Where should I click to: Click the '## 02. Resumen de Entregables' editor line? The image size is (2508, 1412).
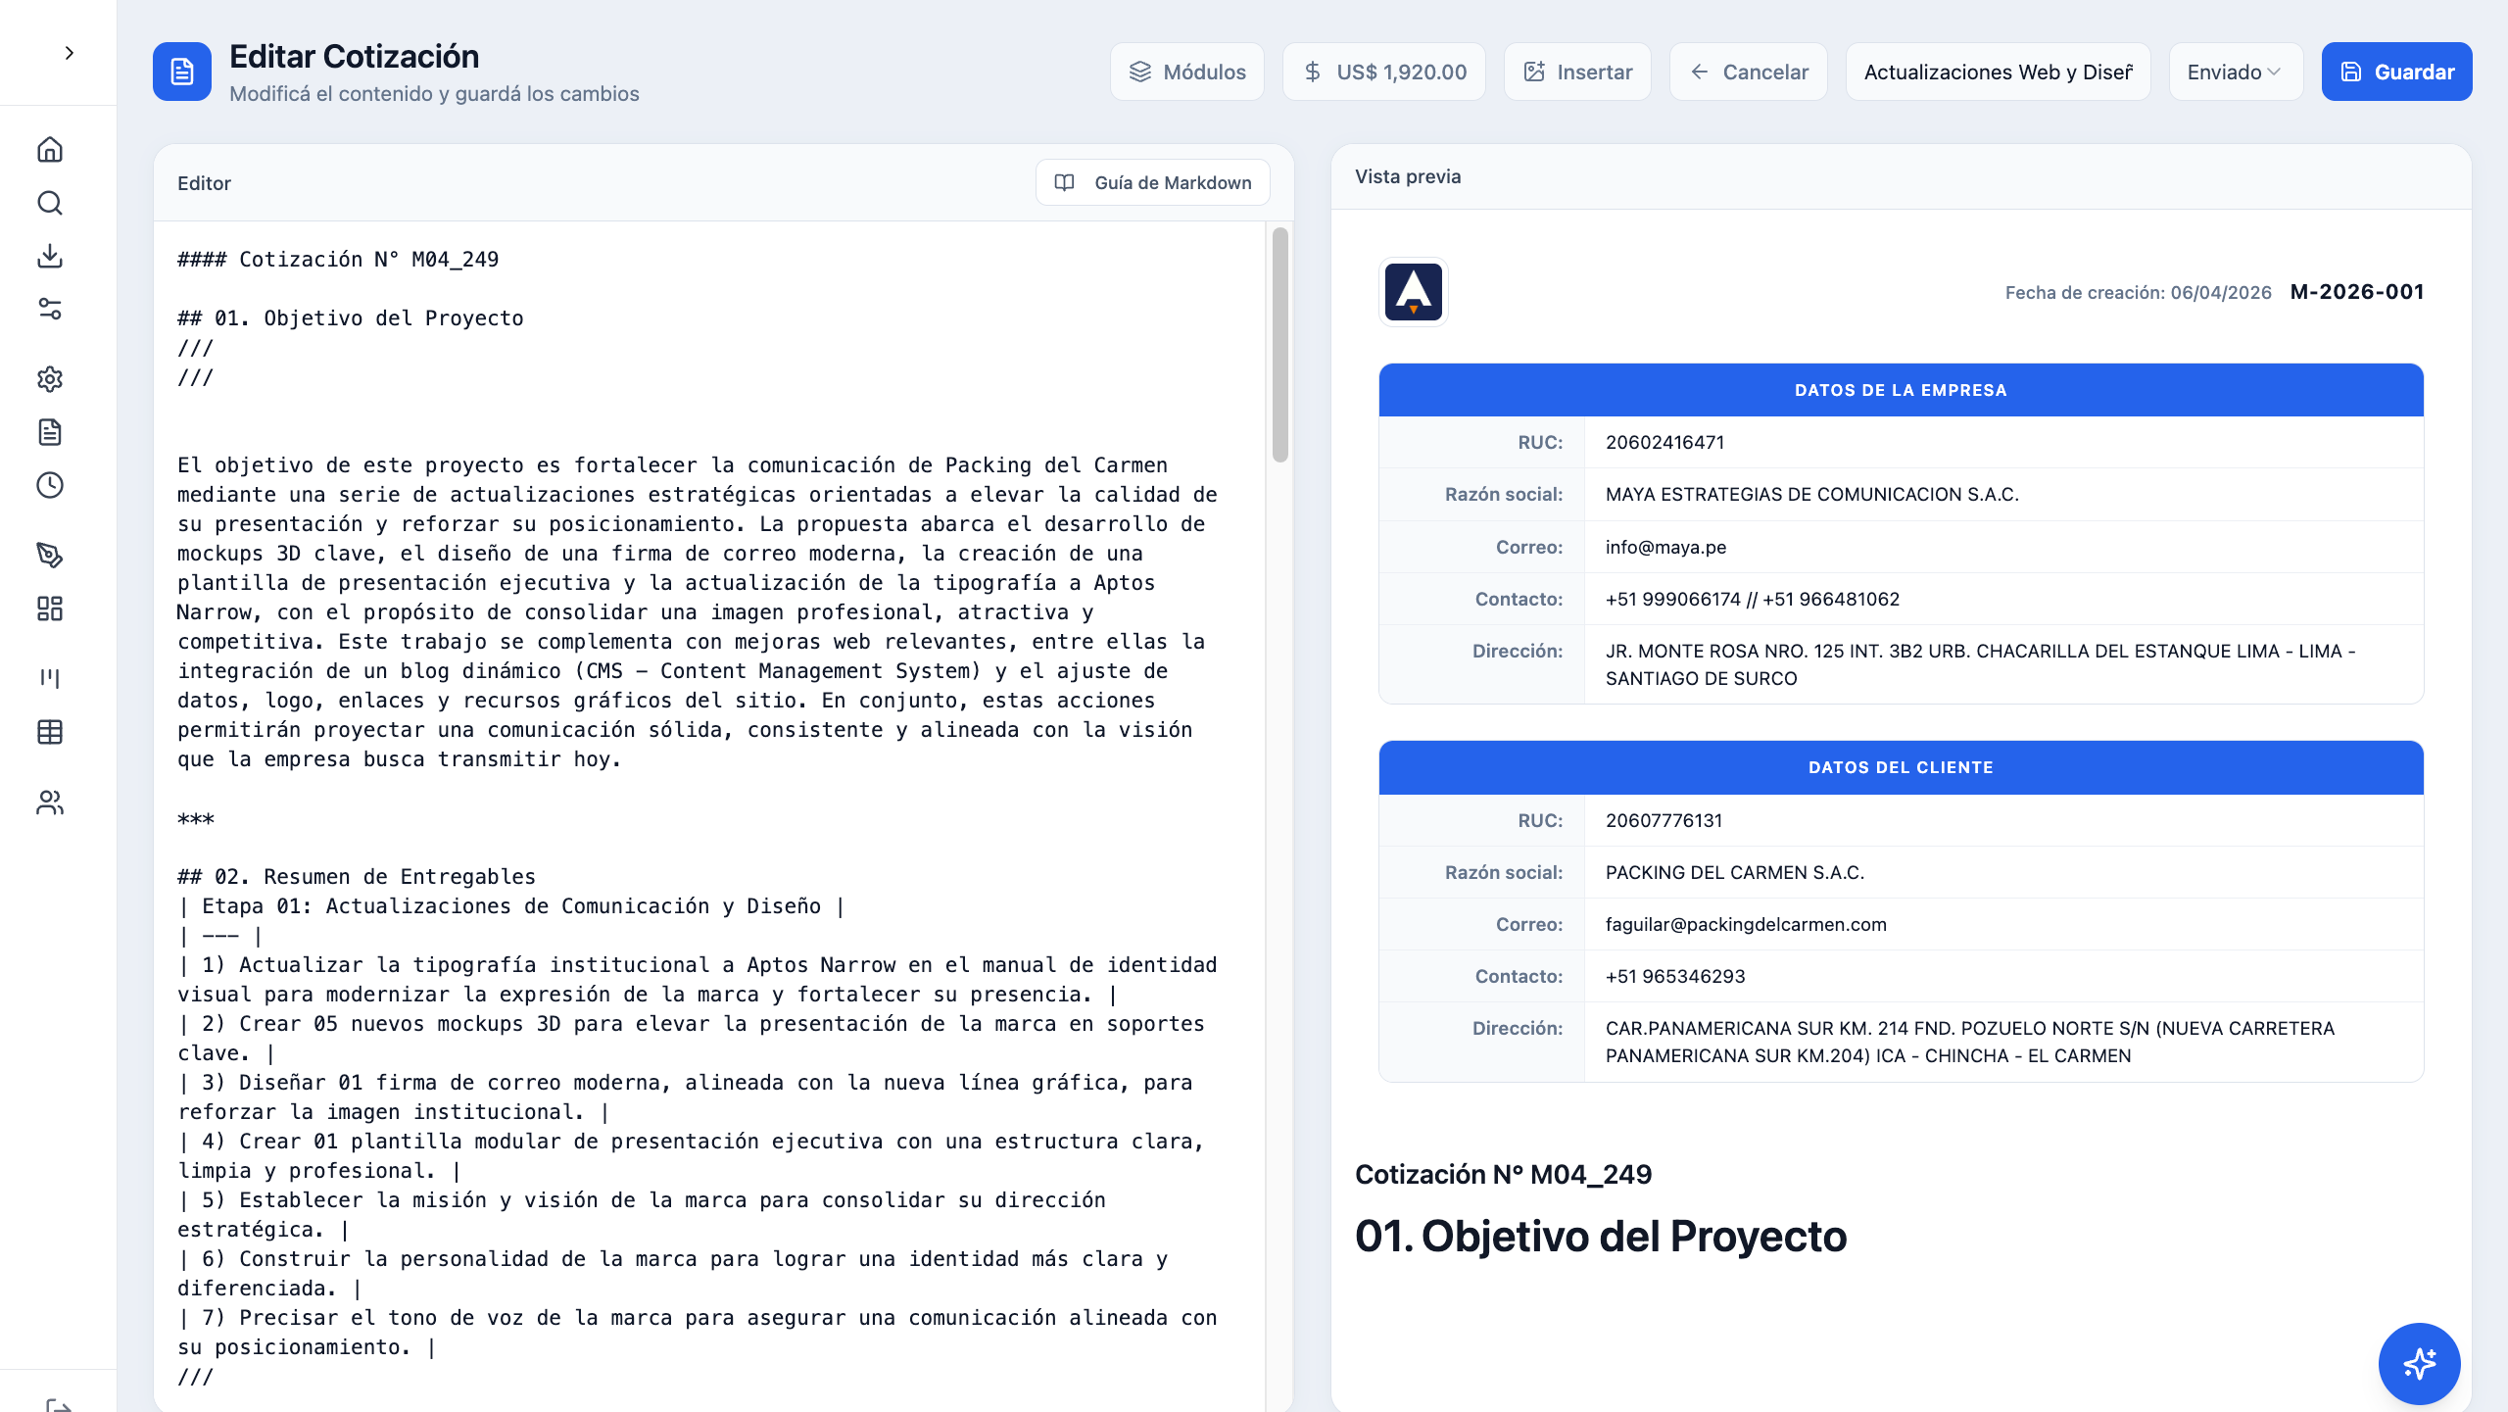coord(357,876)
